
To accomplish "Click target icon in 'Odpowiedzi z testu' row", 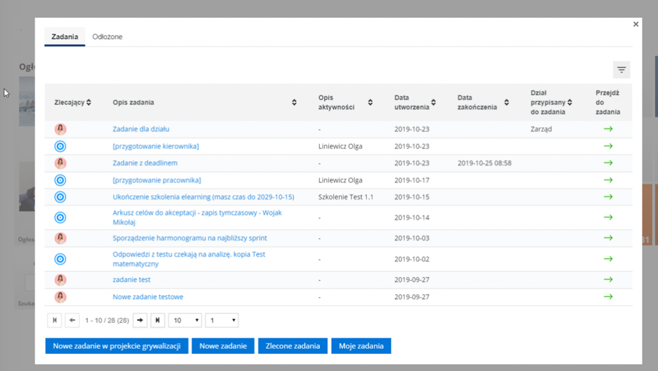I will 60,259.
